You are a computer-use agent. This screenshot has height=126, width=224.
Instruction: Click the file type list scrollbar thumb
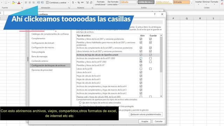(161, 55)
